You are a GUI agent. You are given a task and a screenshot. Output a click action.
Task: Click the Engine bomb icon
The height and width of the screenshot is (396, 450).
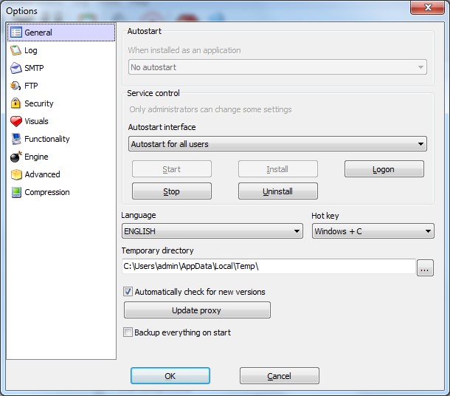click(15, 157)
